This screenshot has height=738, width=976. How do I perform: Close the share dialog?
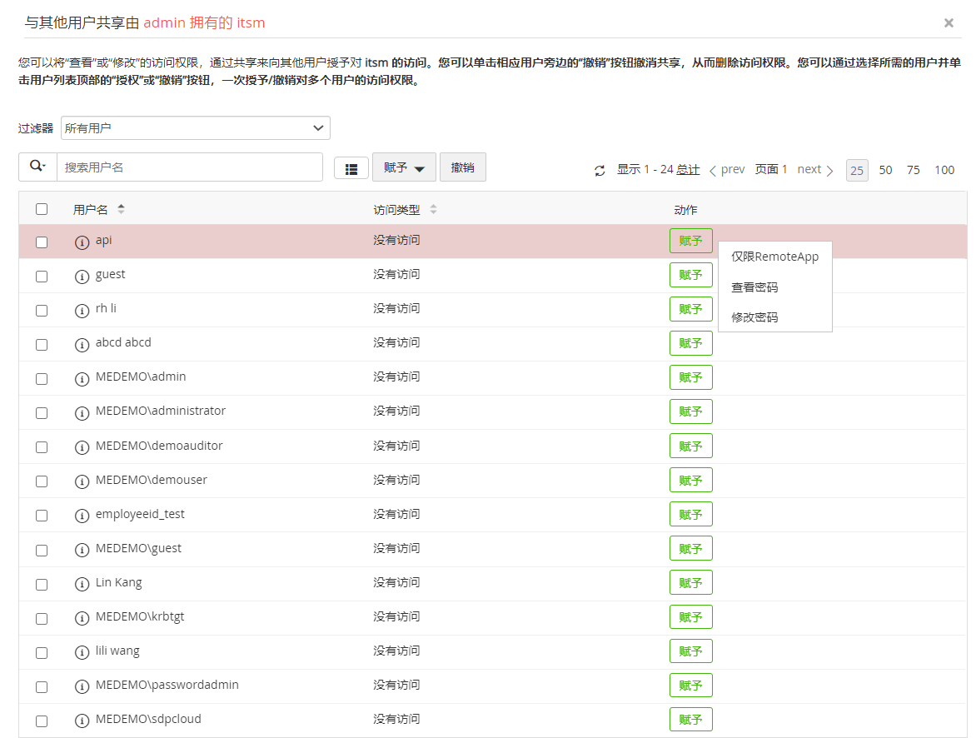pyautogui.click(x=949, y=23)
